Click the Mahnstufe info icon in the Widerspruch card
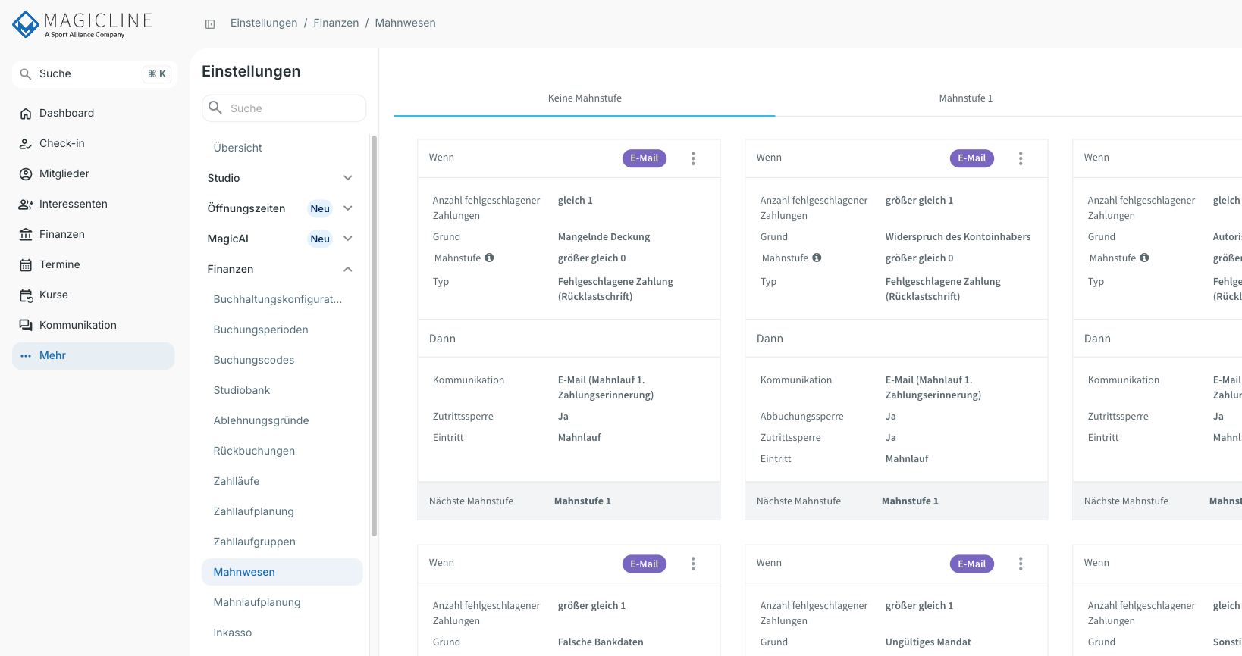 817,258
